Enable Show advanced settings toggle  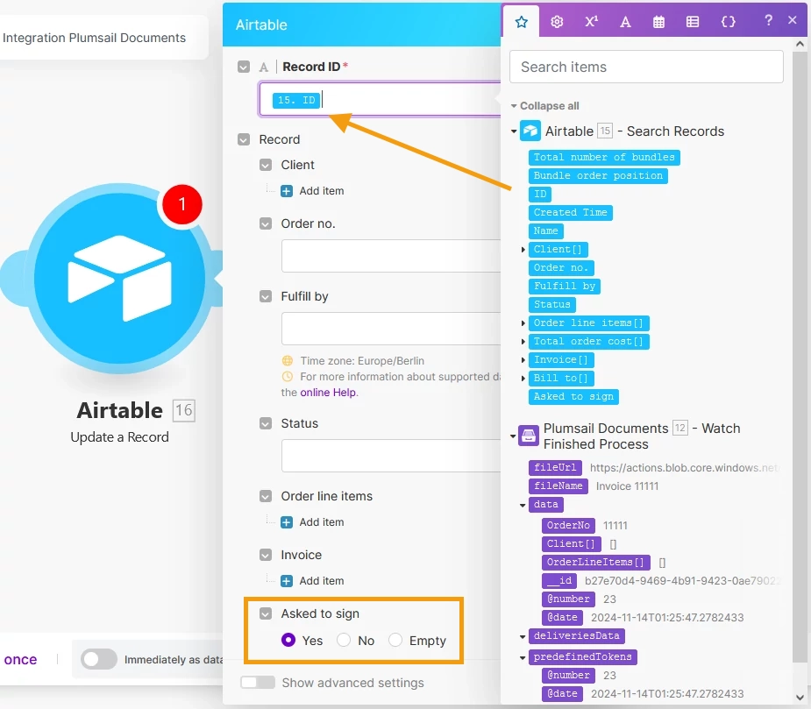[258, 683]
